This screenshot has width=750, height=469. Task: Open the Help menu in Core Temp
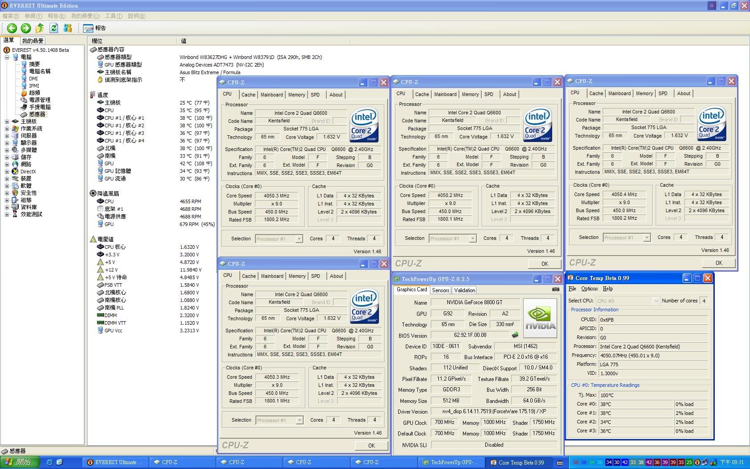[x=608, y=289]
